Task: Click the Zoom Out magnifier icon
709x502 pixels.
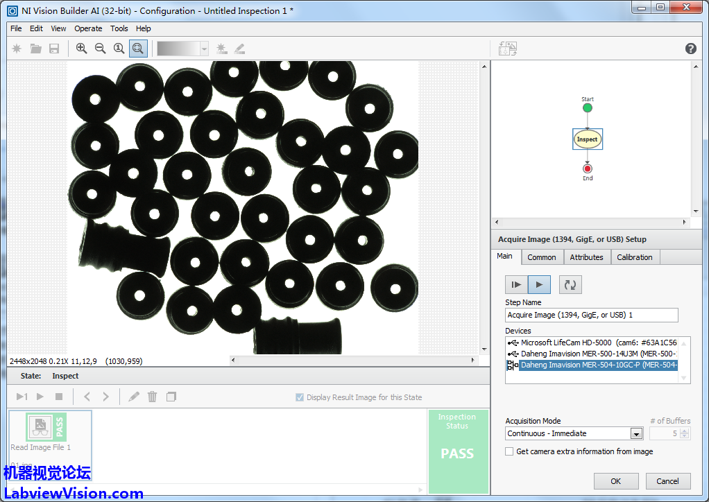Action: point(101,49)
